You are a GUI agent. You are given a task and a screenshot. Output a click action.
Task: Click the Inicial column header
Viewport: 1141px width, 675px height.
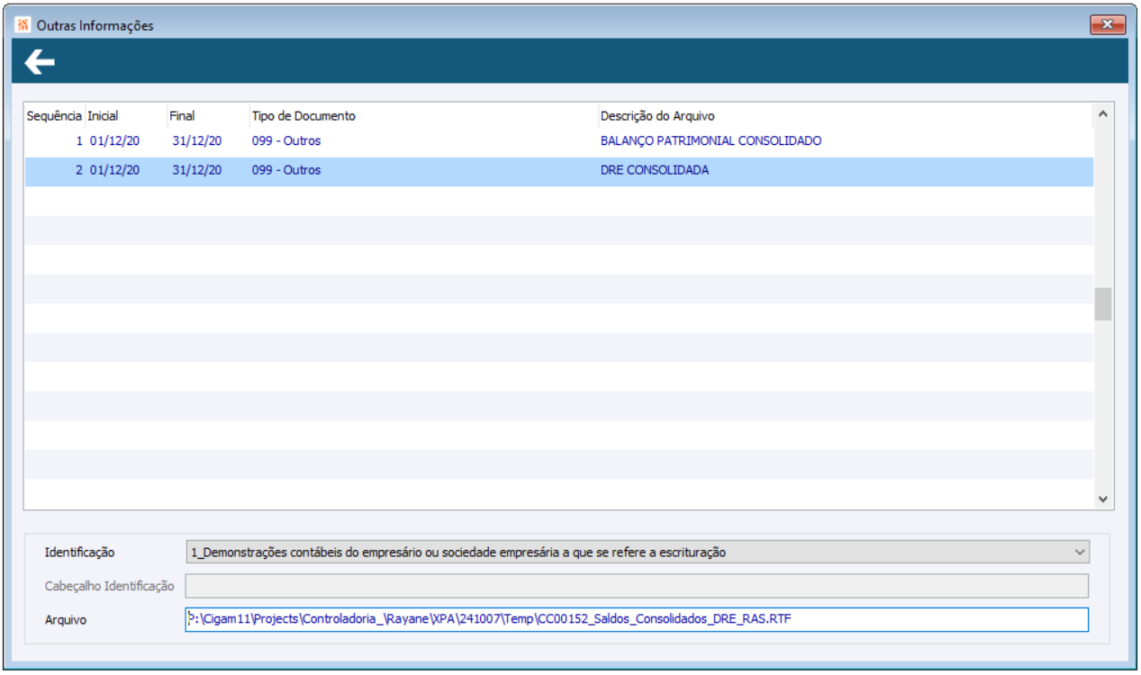click(x=103, y=116)
